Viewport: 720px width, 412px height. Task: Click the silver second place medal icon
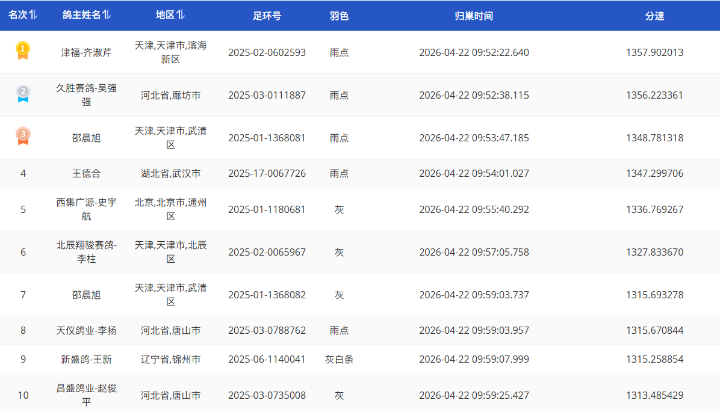23,94
